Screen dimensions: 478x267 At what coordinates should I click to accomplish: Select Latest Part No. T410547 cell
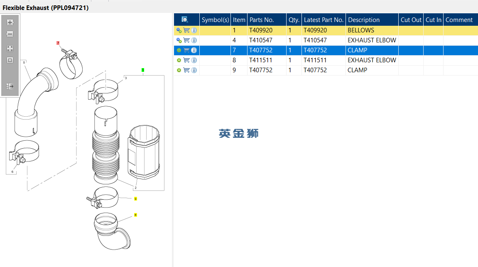(324, 40)
